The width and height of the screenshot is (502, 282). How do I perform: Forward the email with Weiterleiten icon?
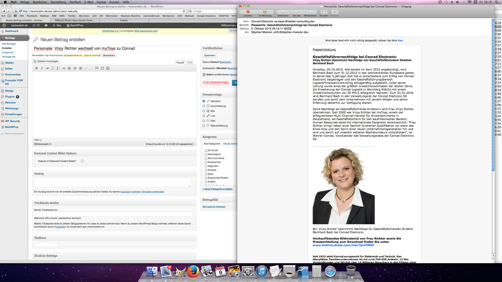tap(310, 12)
